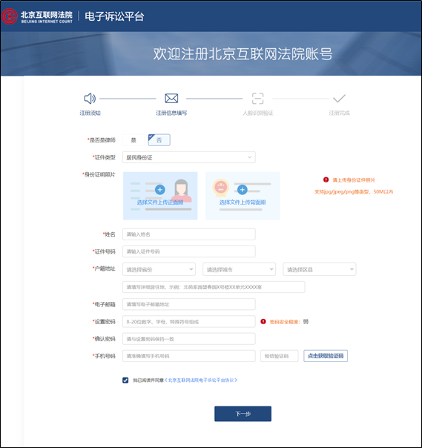The height and width of the screenshot is (448, 422).
Task: Click red warning icon beside 密码安全程度
Action: tap(263, 322)
